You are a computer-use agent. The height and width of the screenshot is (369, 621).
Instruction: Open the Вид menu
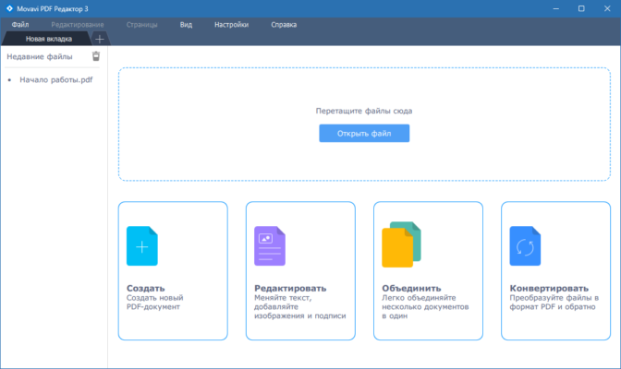coord(186,25)
